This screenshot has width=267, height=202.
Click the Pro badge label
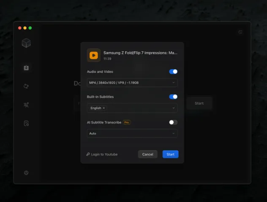tap(127, 122)
